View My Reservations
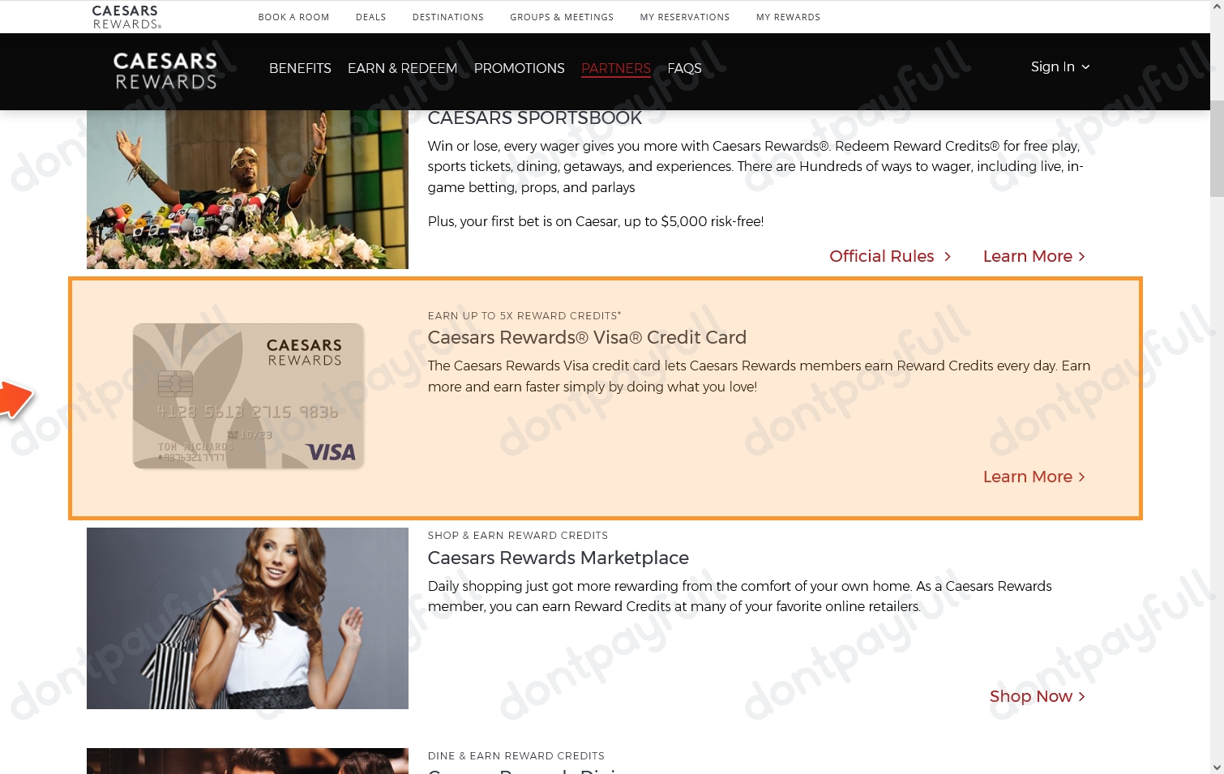 [x=684, y=17]
